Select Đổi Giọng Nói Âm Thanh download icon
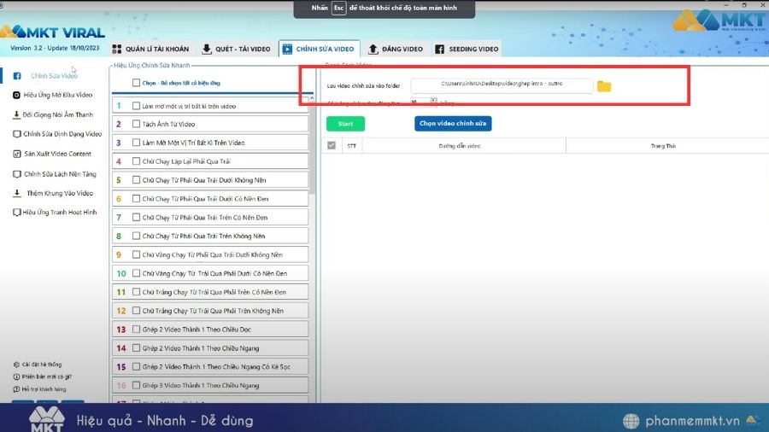 point(17,114)
